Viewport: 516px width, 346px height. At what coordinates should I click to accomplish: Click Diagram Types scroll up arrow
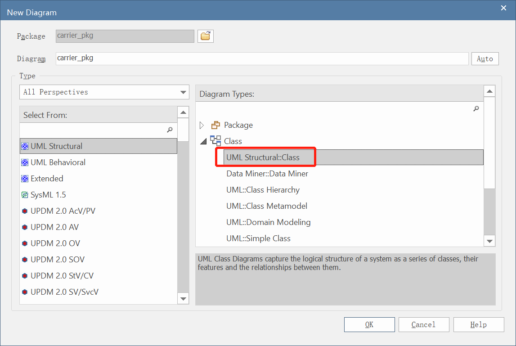pos(489,91)
